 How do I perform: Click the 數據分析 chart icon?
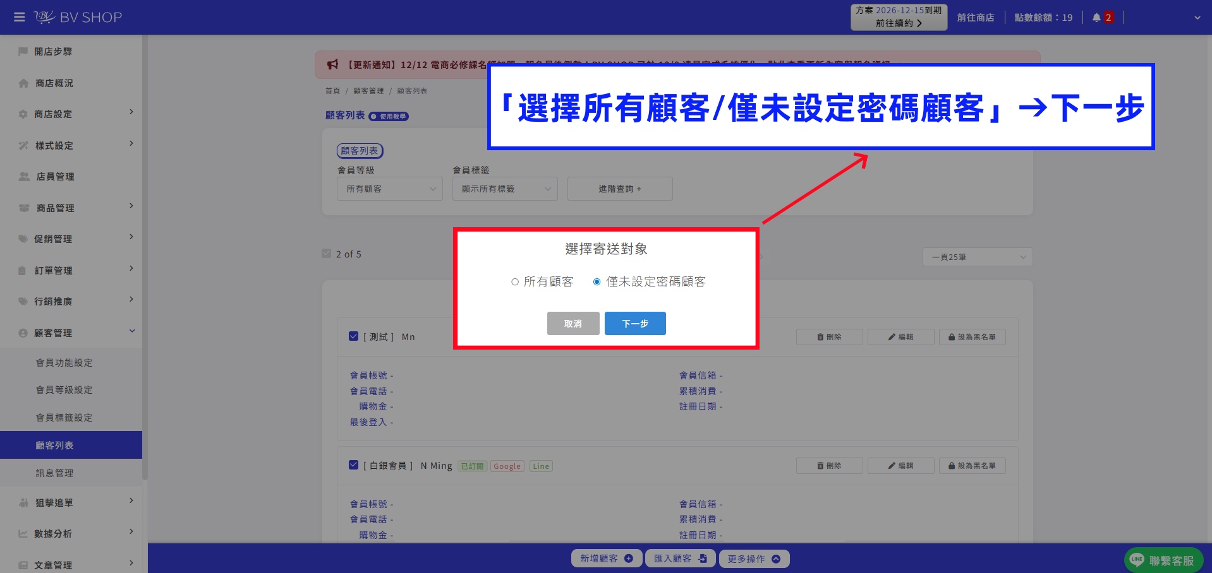23,533
